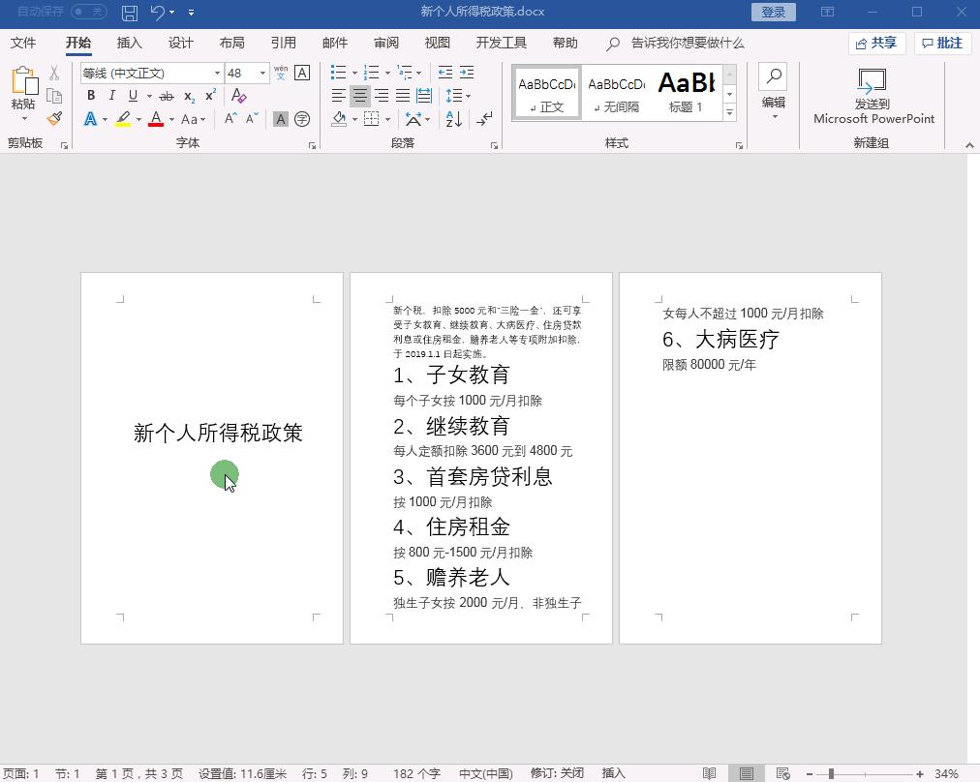Toggle bold formatting

tap(91, 96)
